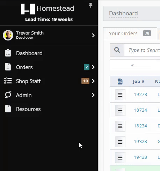The height and width of the screenshot is (171, 160).
Task: Open row menu for job 19323
Action: click(120, 142)
